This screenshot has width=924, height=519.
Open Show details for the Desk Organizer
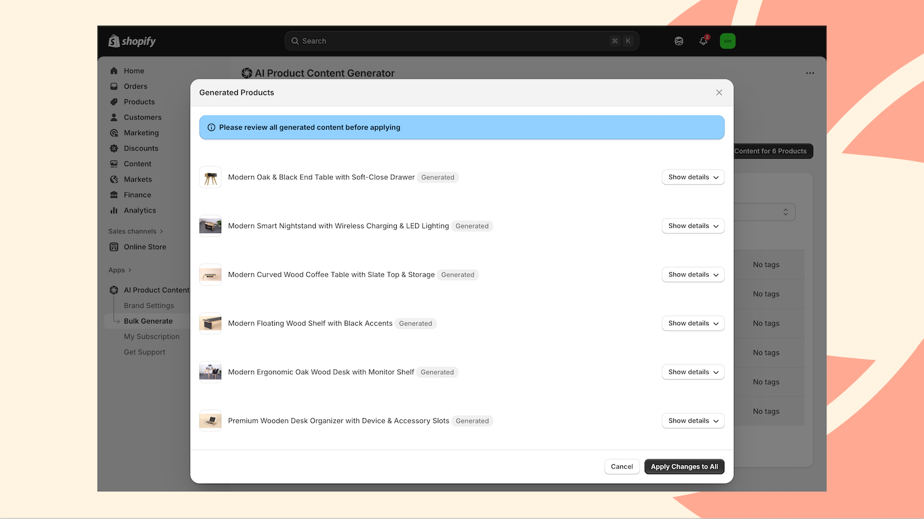click(x=692, y=420)
